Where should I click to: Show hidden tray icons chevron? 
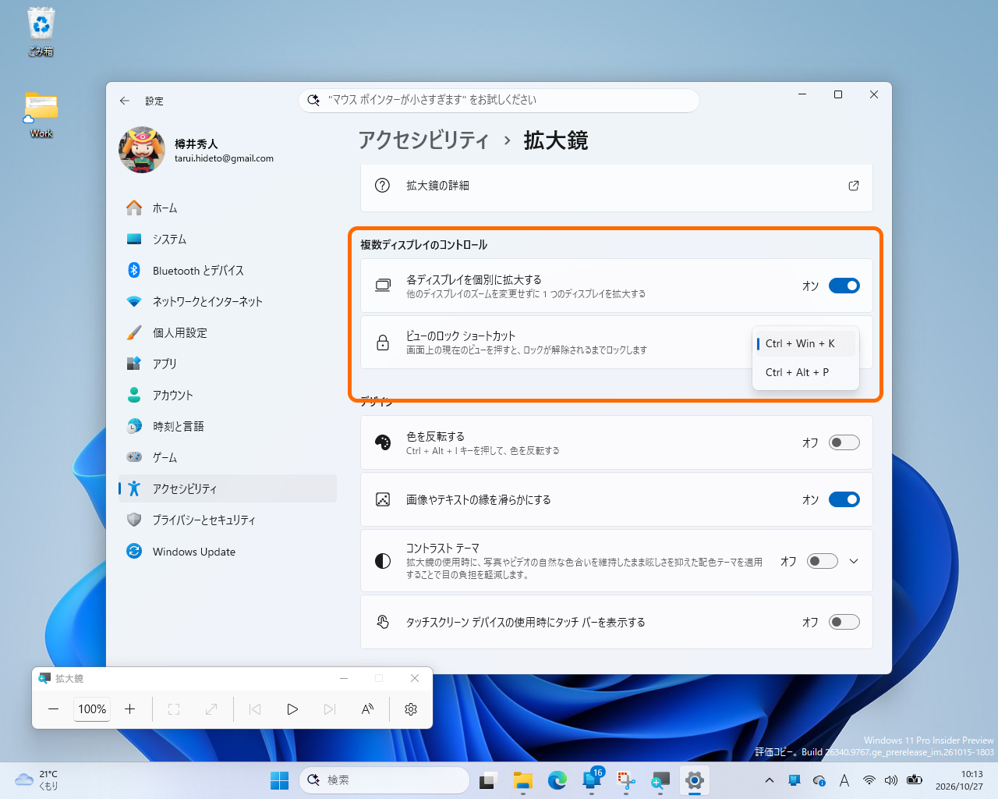770,780
